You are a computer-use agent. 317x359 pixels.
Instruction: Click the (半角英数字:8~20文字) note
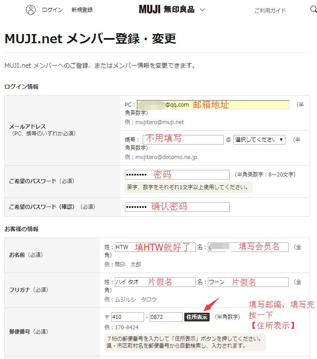(x=265, y=174)
